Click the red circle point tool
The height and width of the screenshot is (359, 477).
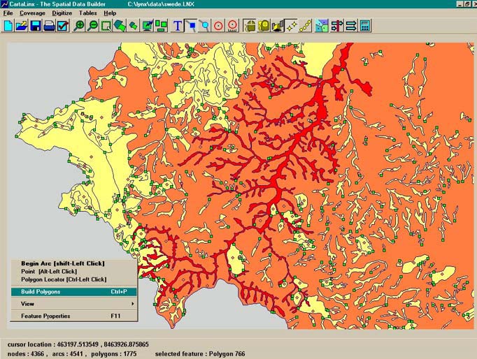point(218,26)
